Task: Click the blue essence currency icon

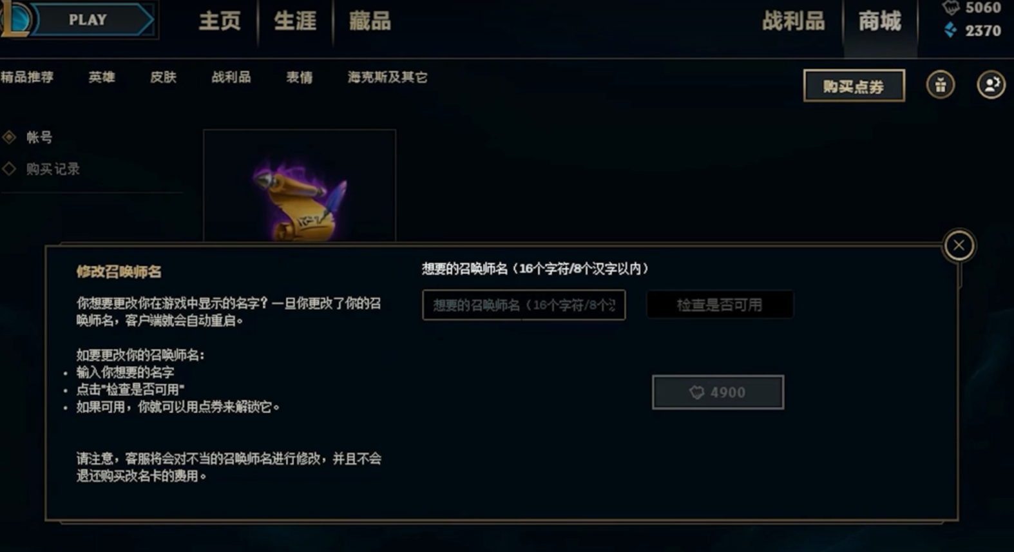Action: [950, 30]
